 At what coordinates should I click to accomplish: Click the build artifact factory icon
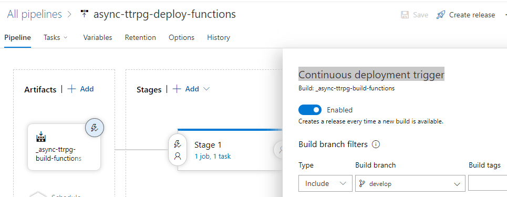(41, 137)
